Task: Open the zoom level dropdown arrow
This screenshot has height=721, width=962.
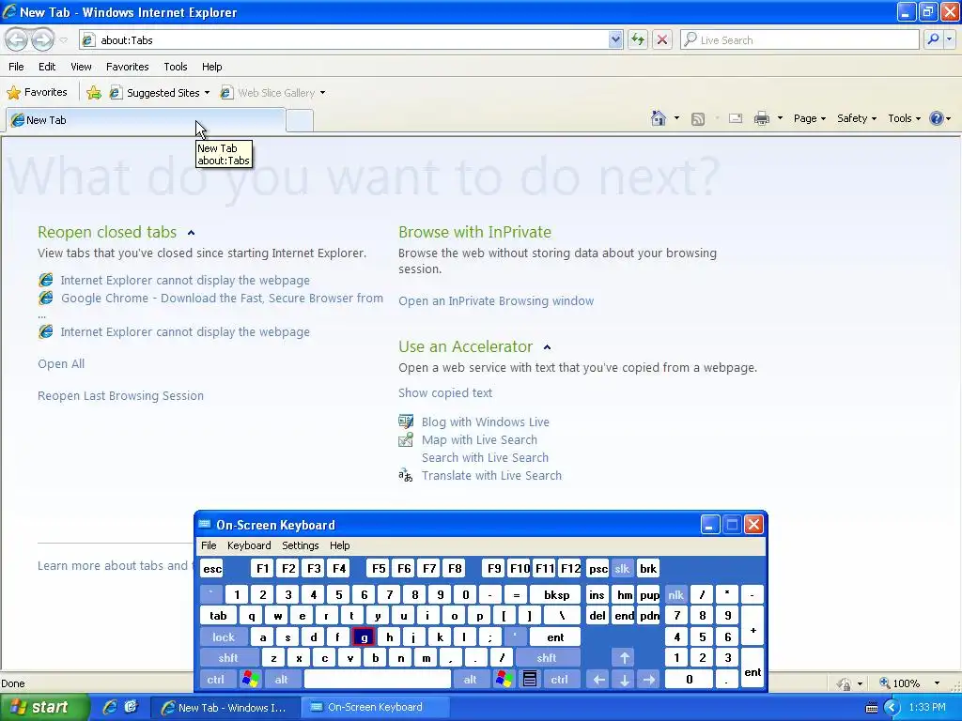Action: (937, 683)
